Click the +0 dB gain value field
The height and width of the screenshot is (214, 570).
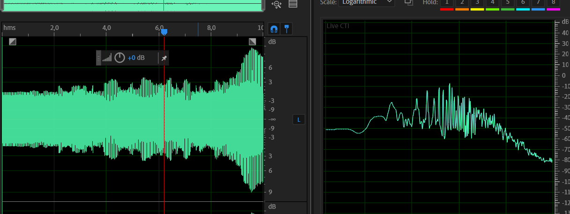136,58
